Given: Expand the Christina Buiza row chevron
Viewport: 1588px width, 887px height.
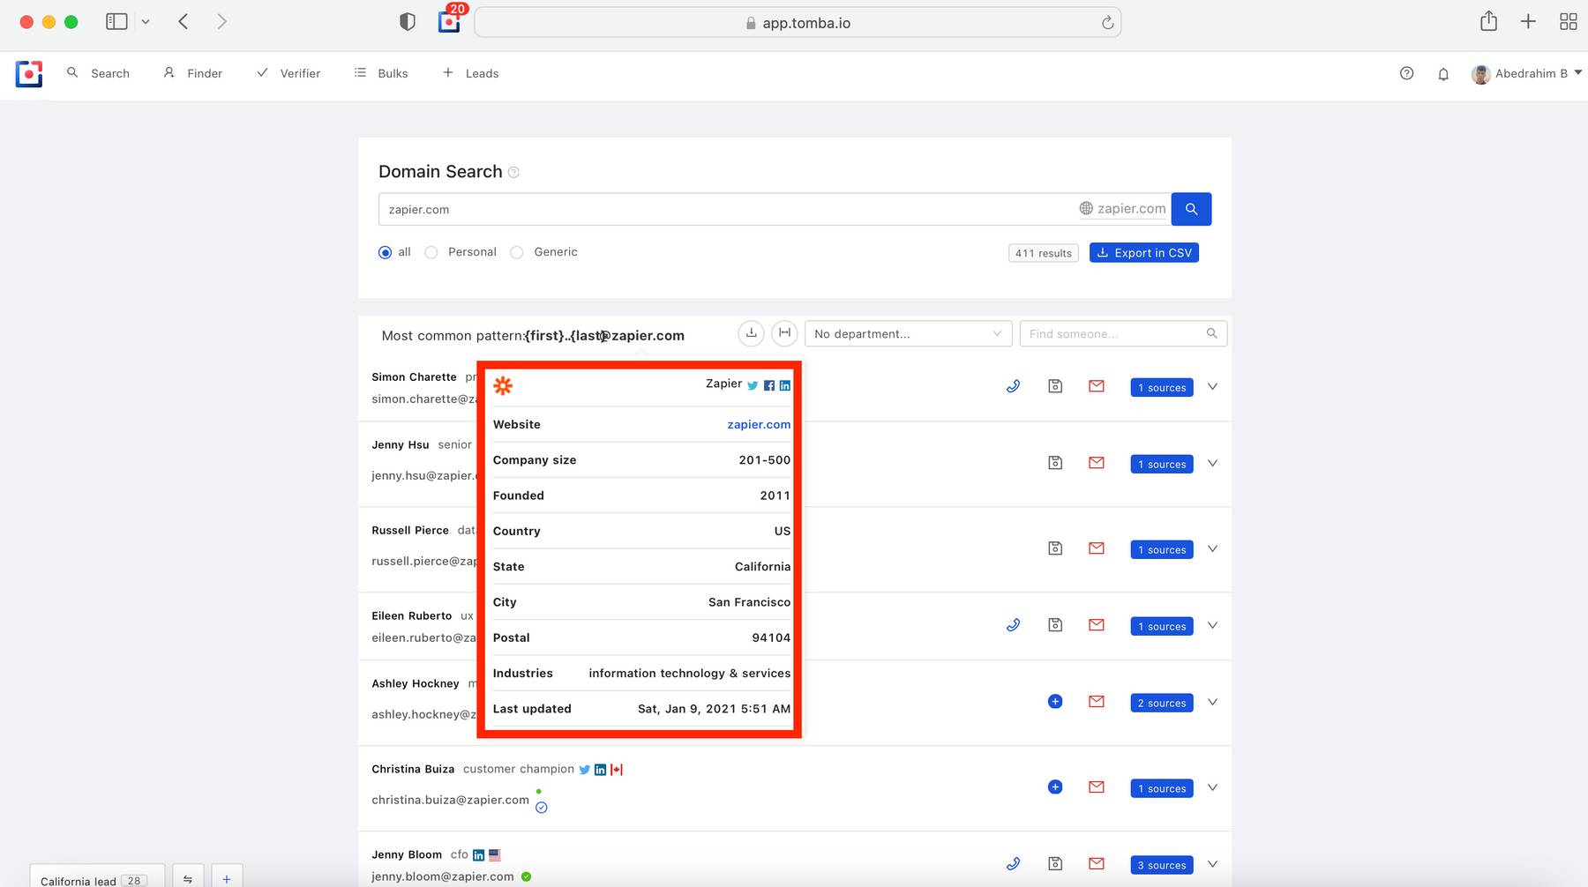Looking at the screenshot, I should pos(1212,787).
